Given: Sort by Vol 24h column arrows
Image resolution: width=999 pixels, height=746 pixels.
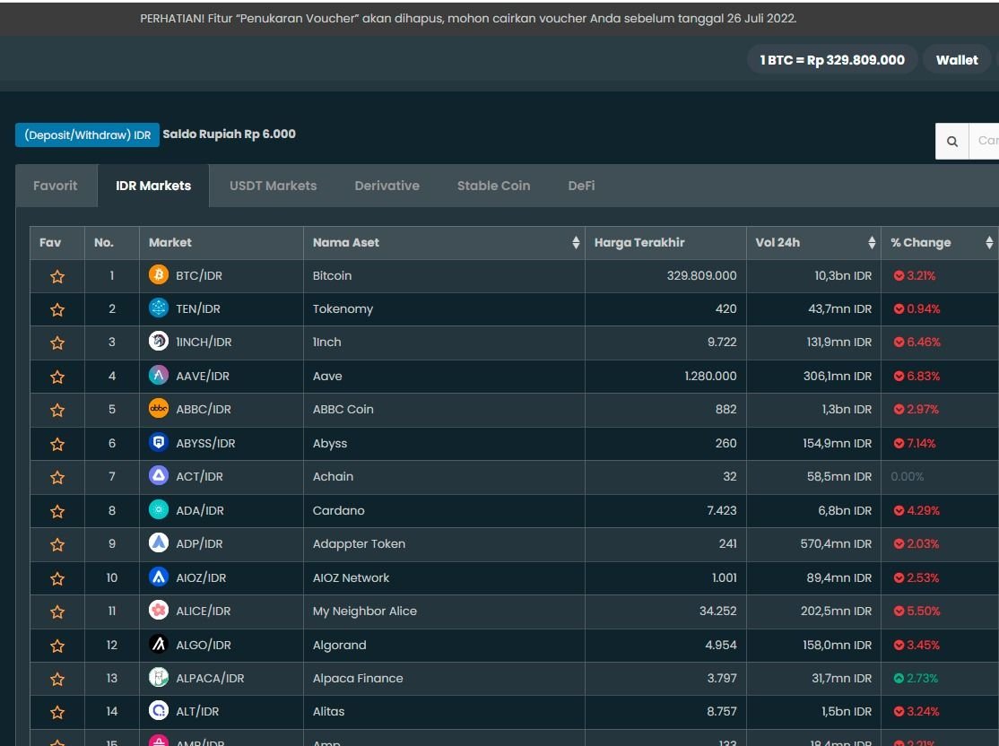Looking at the screenshot, I should click(x=872, y=243).
